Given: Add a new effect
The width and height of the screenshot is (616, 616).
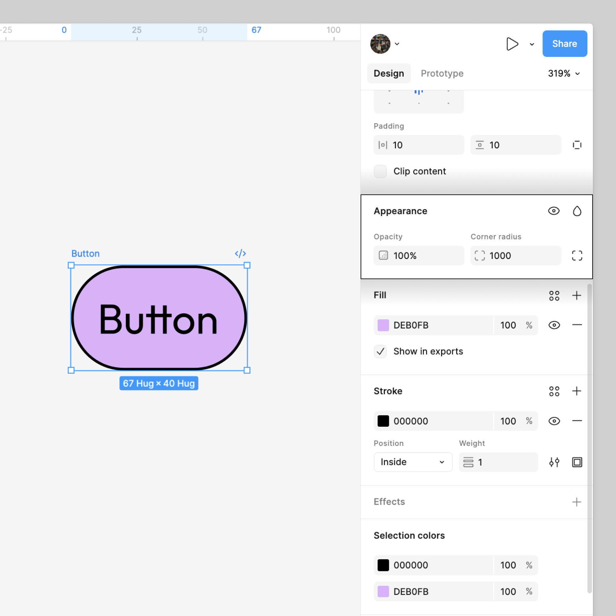Looking at the screenshot, I should pyautogui.click(x=577, y=502).
